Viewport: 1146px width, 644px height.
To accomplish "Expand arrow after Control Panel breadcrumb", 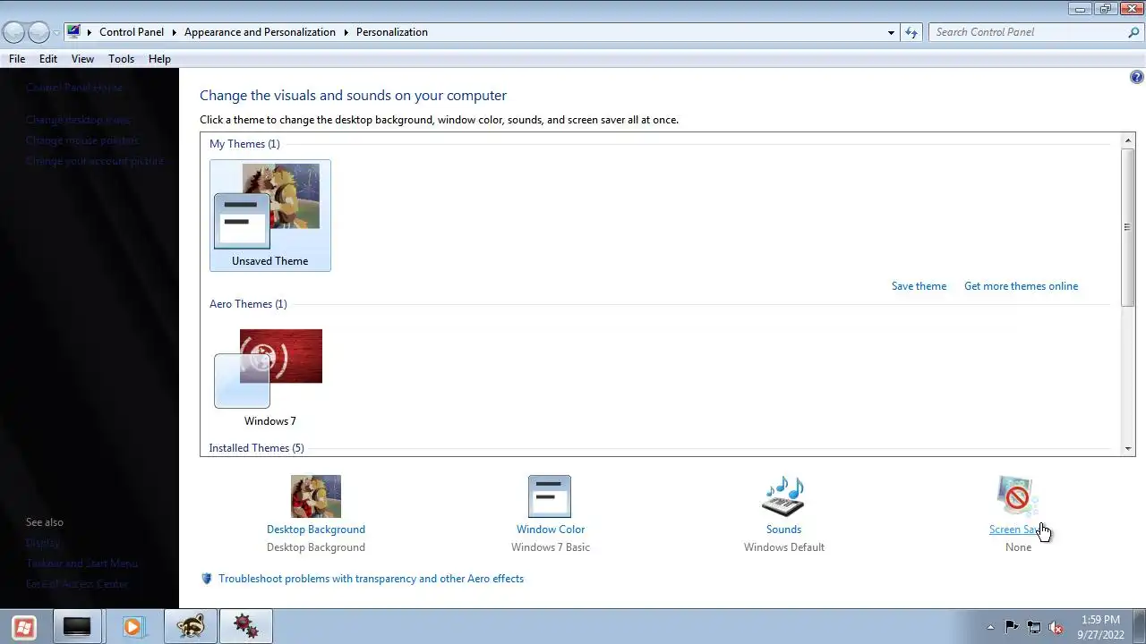I will pyautogui.click(x=175, y=32).
